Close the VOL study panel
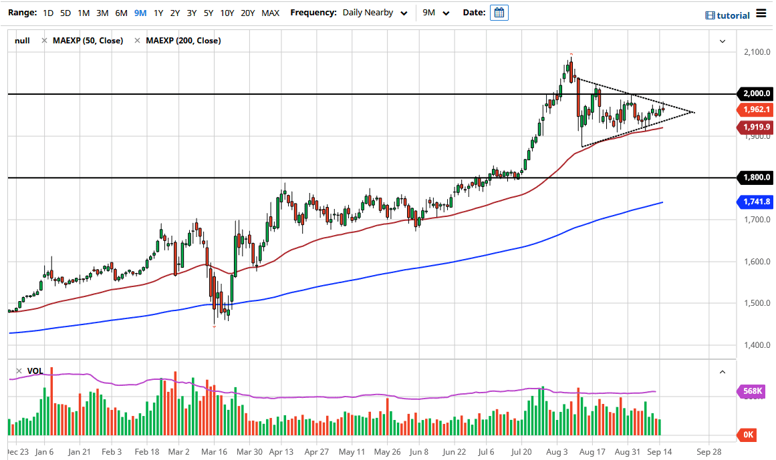Screen dimensions: 776x460 (18, 371)
